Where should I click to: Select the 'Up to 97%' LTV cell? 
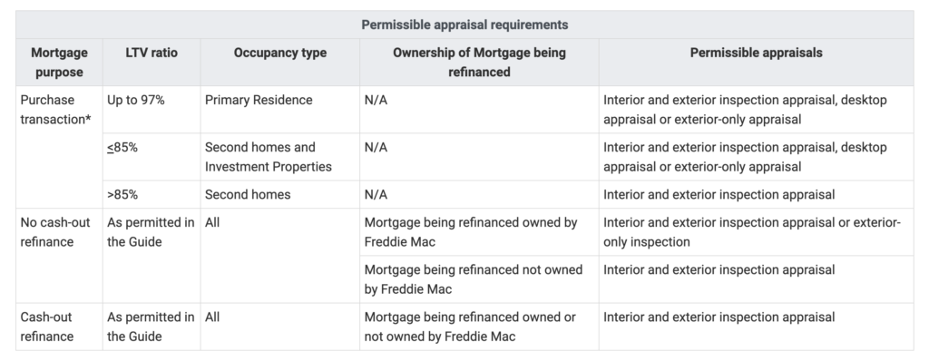click(x=152, y=110)
